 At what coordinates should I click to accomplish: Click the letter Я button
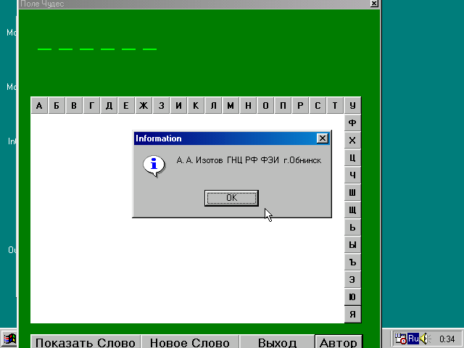(x=352, y=315)
